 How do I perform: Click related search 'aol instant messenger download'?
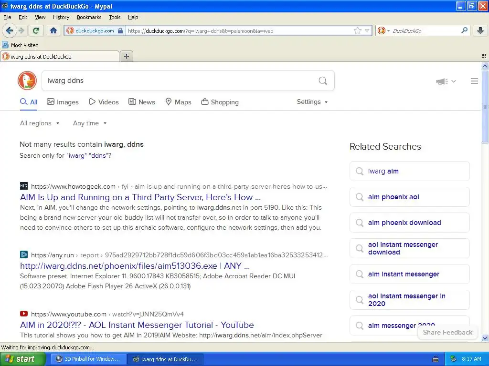409,248
